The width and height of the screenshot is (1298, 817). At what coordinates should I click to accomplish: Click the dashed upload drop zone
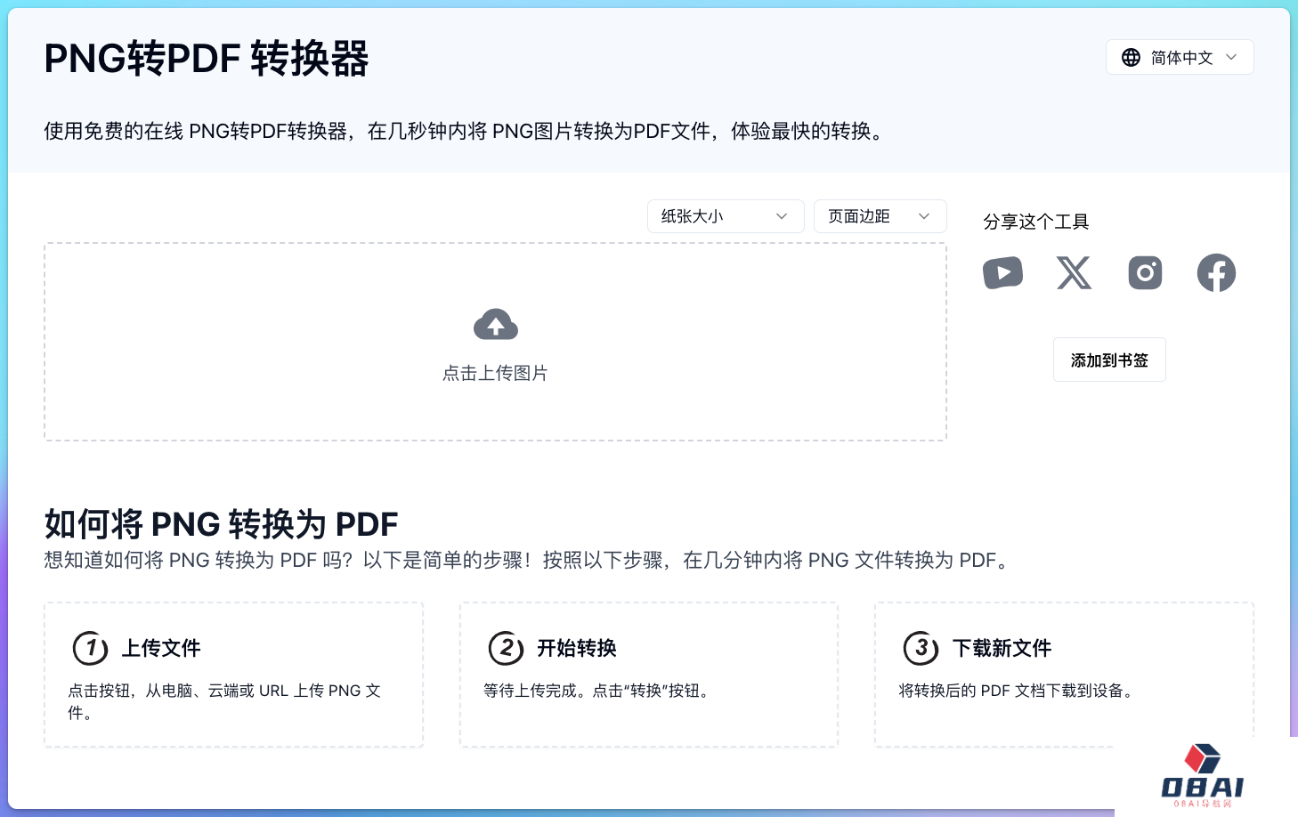click(495, 342)
